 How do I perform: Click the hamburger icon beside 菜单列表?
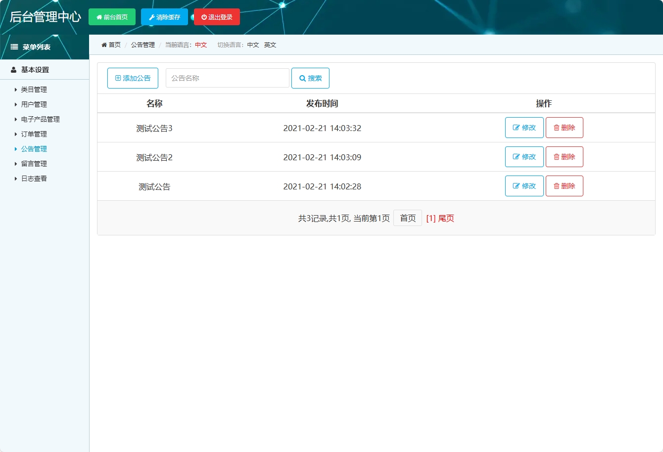coord(13,46)
